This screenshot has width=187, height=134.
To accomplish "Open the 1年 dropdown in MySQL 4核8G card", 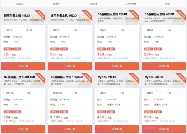I will tap(174, 93).
